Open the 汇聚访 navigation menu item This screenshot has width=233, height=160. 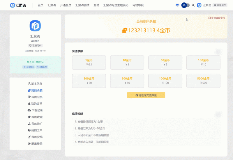click(x=52, y=5)
